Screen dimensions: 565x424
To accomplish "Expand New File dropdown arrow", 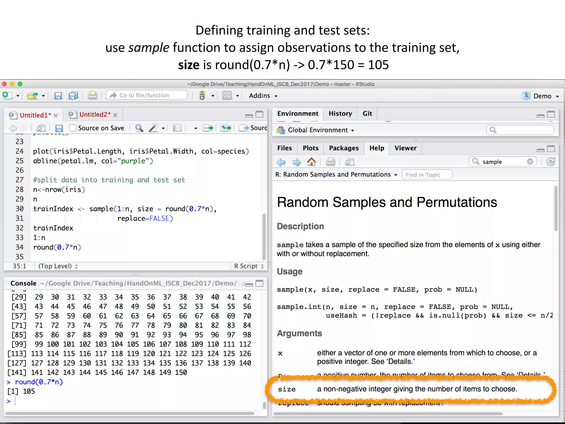I will coord(18,96).
